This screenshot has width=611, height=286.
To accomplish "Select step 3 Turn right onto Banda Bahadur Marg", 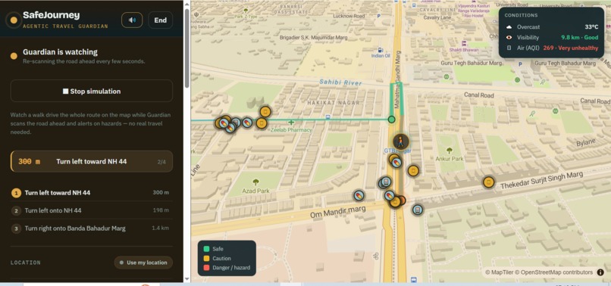I will click(92, 228).
